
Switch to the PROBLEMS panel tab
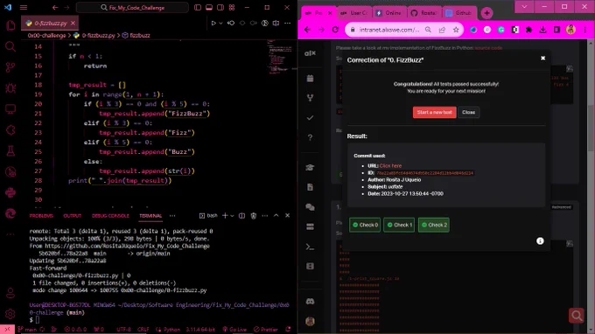[41, 216]
